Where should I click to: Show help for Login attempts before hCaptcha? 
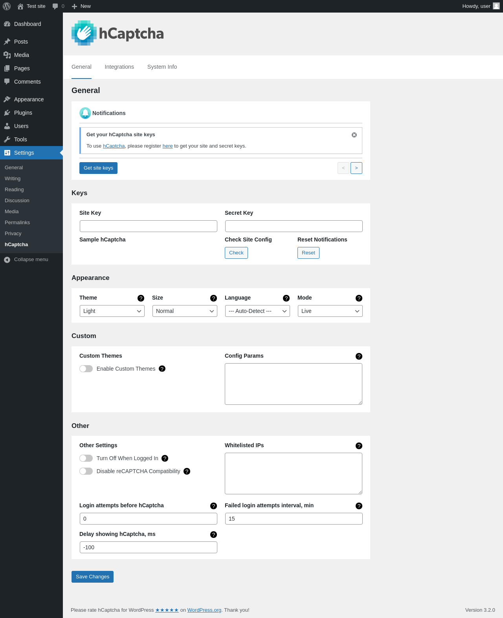pos(214,506)
